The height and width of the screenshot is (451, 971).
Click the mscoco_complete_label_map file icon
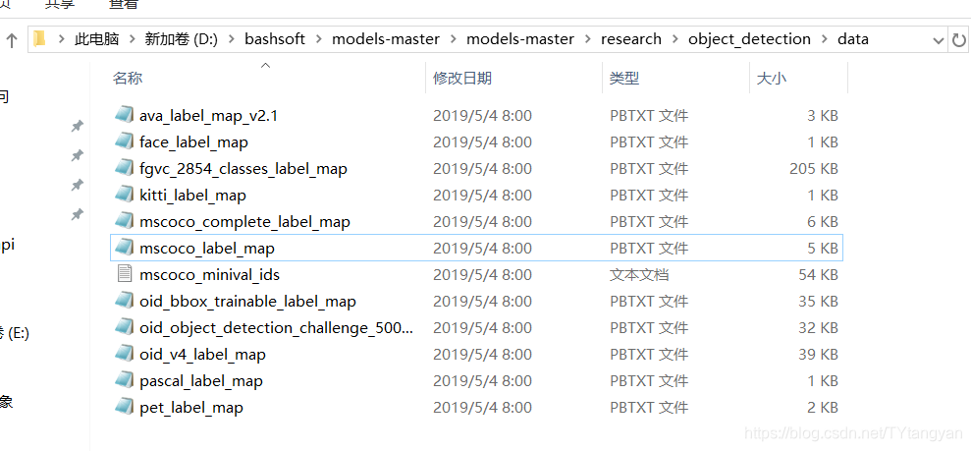point(125,221)
